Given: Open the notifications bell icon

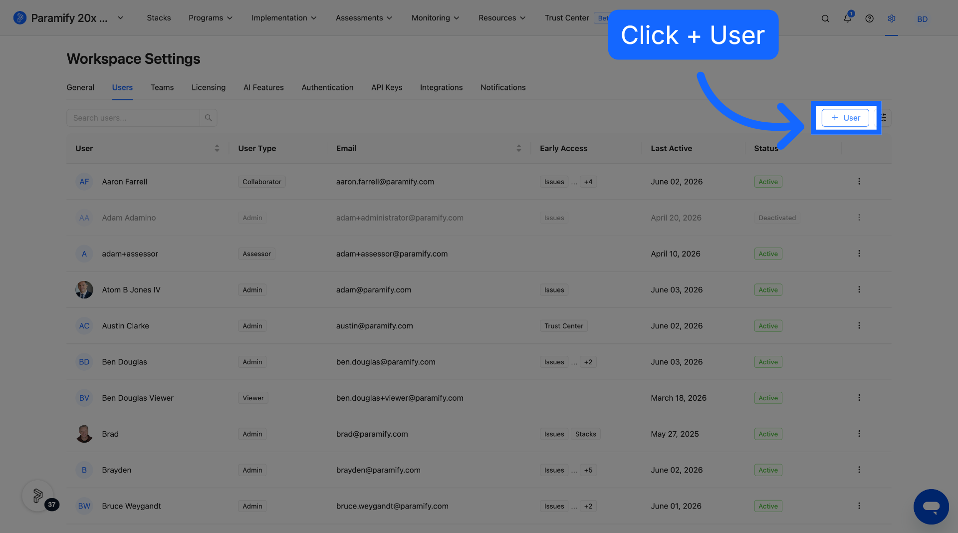Looking at the screenshot, I should (x=847, y=18).
